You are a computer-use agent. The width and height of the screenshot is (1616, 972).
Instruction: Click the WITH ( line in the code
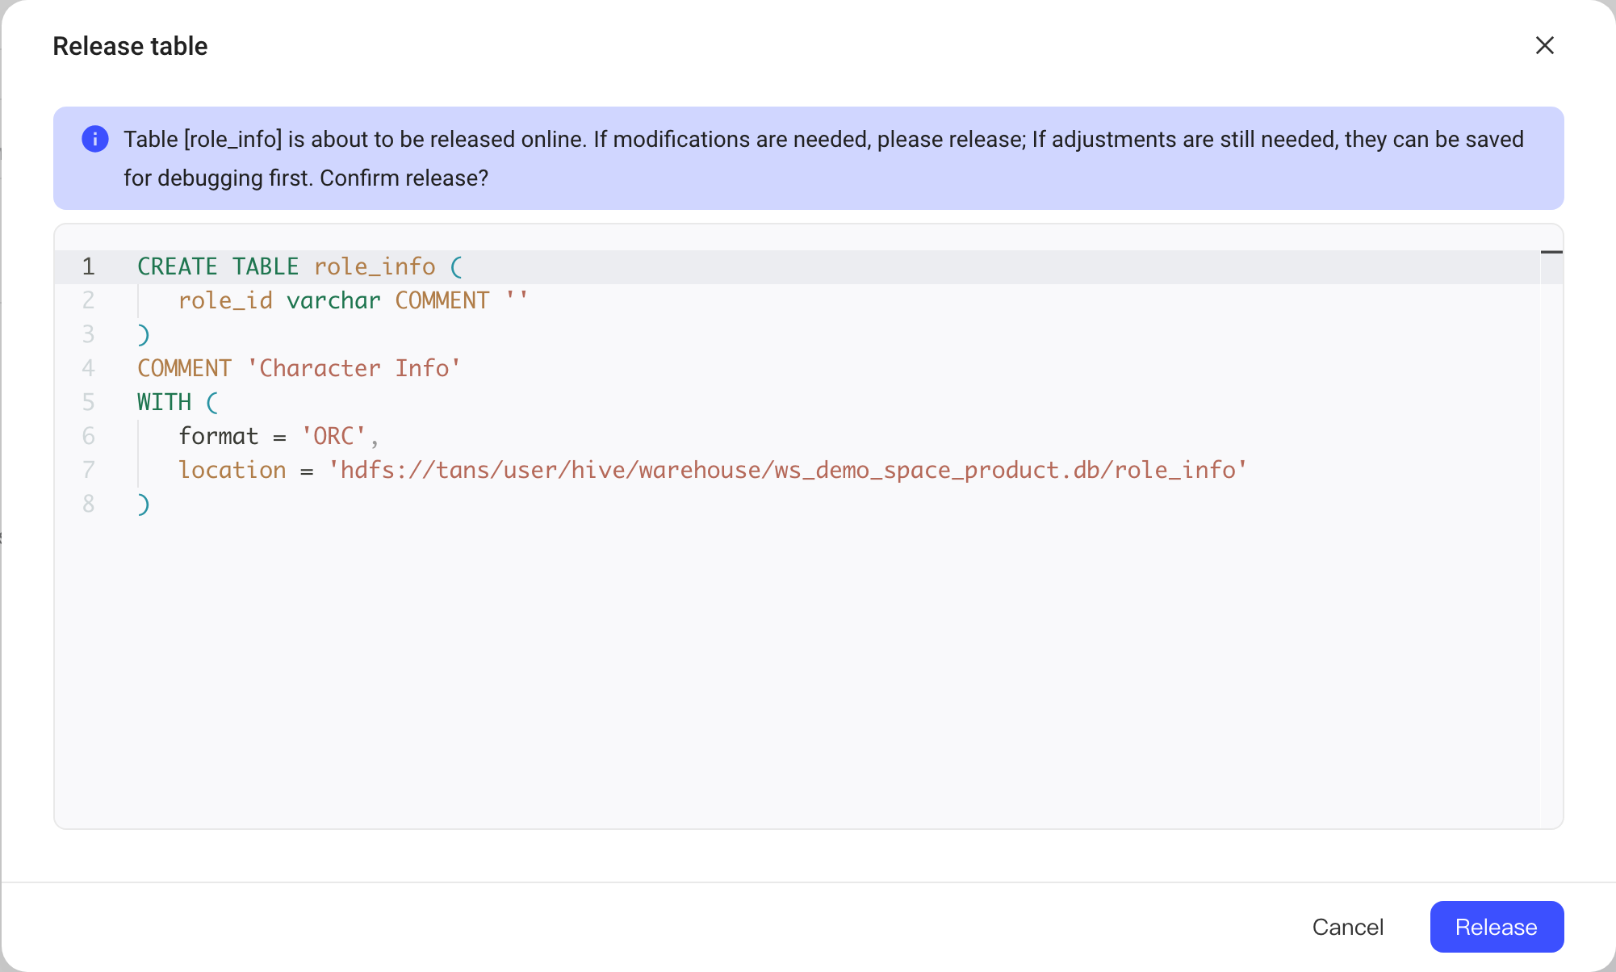(x=178, y=402)
